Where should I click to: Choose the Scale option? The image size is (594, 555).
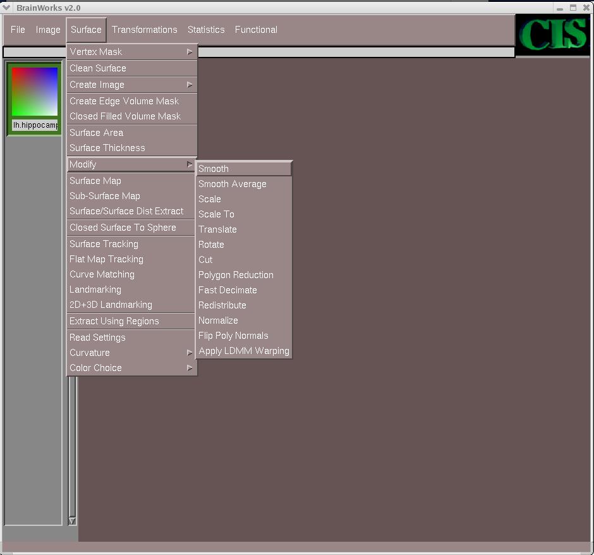pyautogui.click(x=244, y=199)
